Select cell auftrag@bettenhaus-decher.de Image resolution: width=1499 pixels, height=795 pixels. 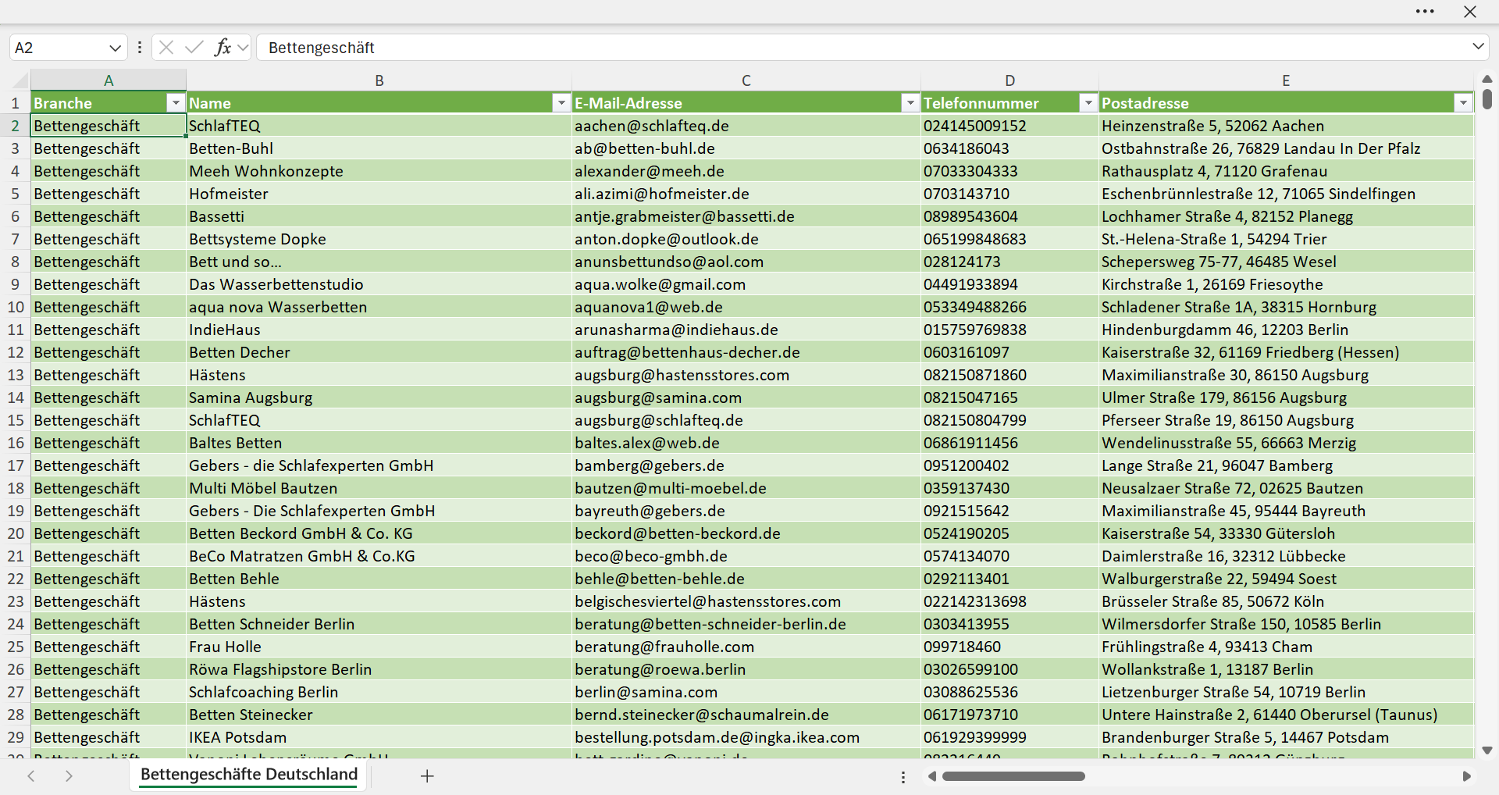746,352
